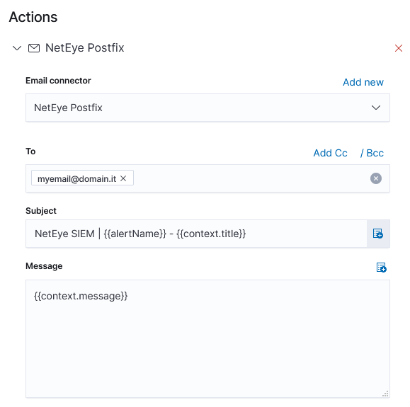Clear all recipients with circular X icon
This screenshot has width=410, height=407.
click(376, 178)
